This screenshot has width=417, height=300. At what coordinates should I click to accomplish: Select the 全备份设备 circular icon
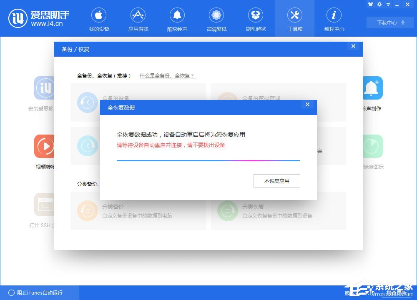(x=87, y=102)
